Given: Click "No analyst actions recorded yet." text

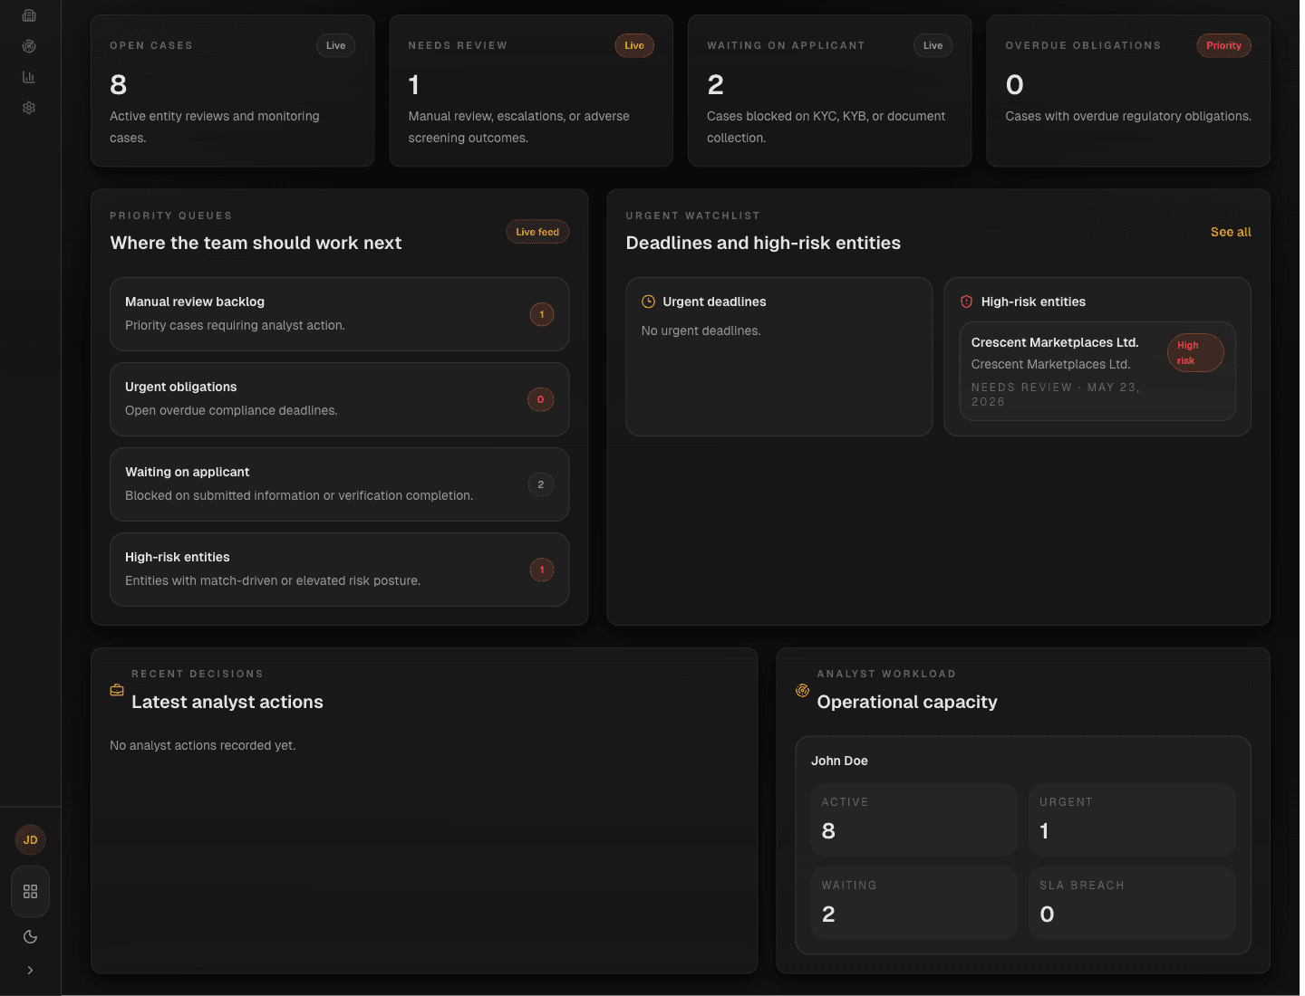Looking at the screenshot, I should tap(203, 745).
